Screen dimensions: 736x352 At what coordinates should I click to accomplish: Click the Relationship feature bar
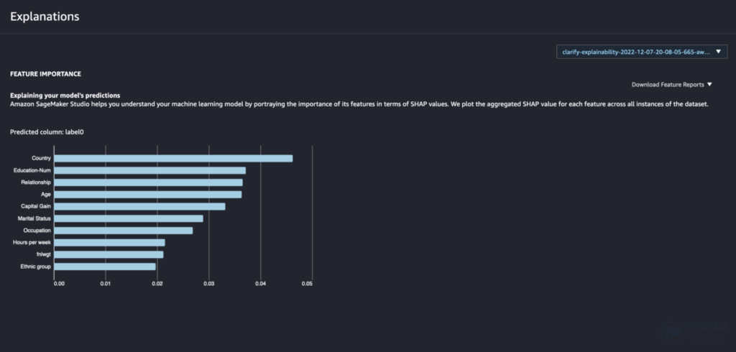[148, 182]
